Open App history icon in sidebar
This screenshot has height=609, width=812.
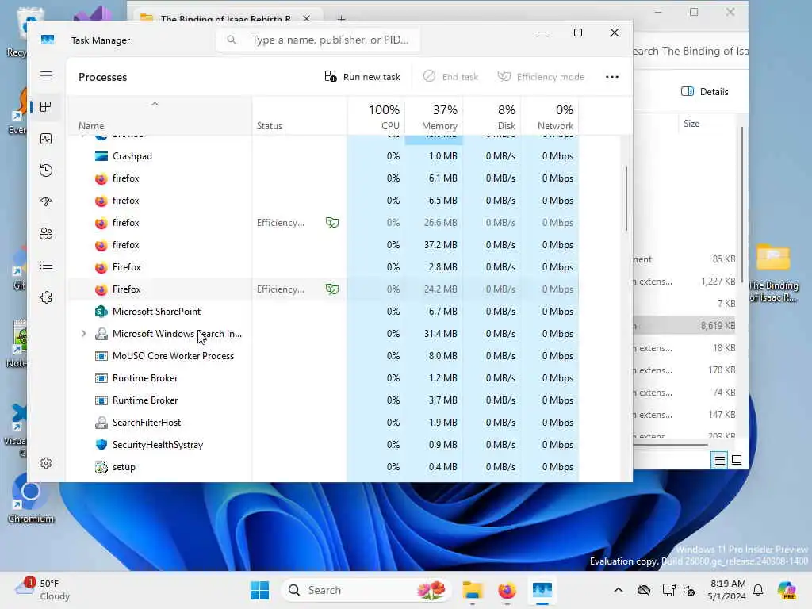click(46, 170)
